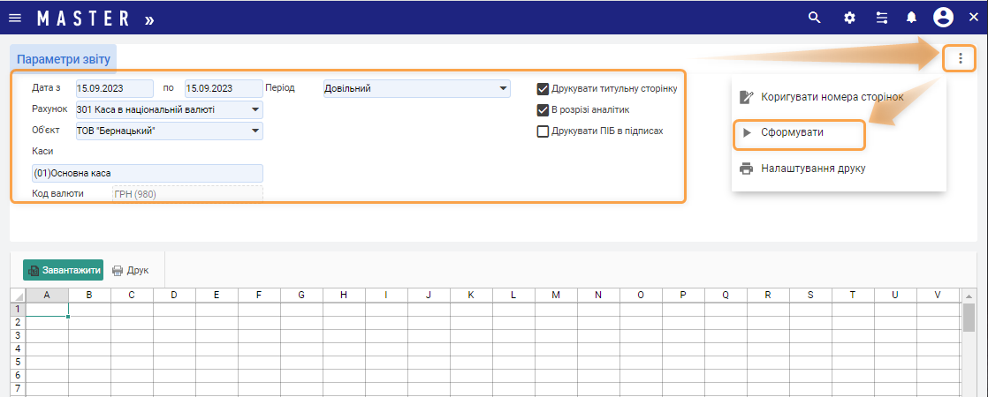Open the hamburger navigation menu
The width and height of the screenshot is (988, 397).
(15, 18)
